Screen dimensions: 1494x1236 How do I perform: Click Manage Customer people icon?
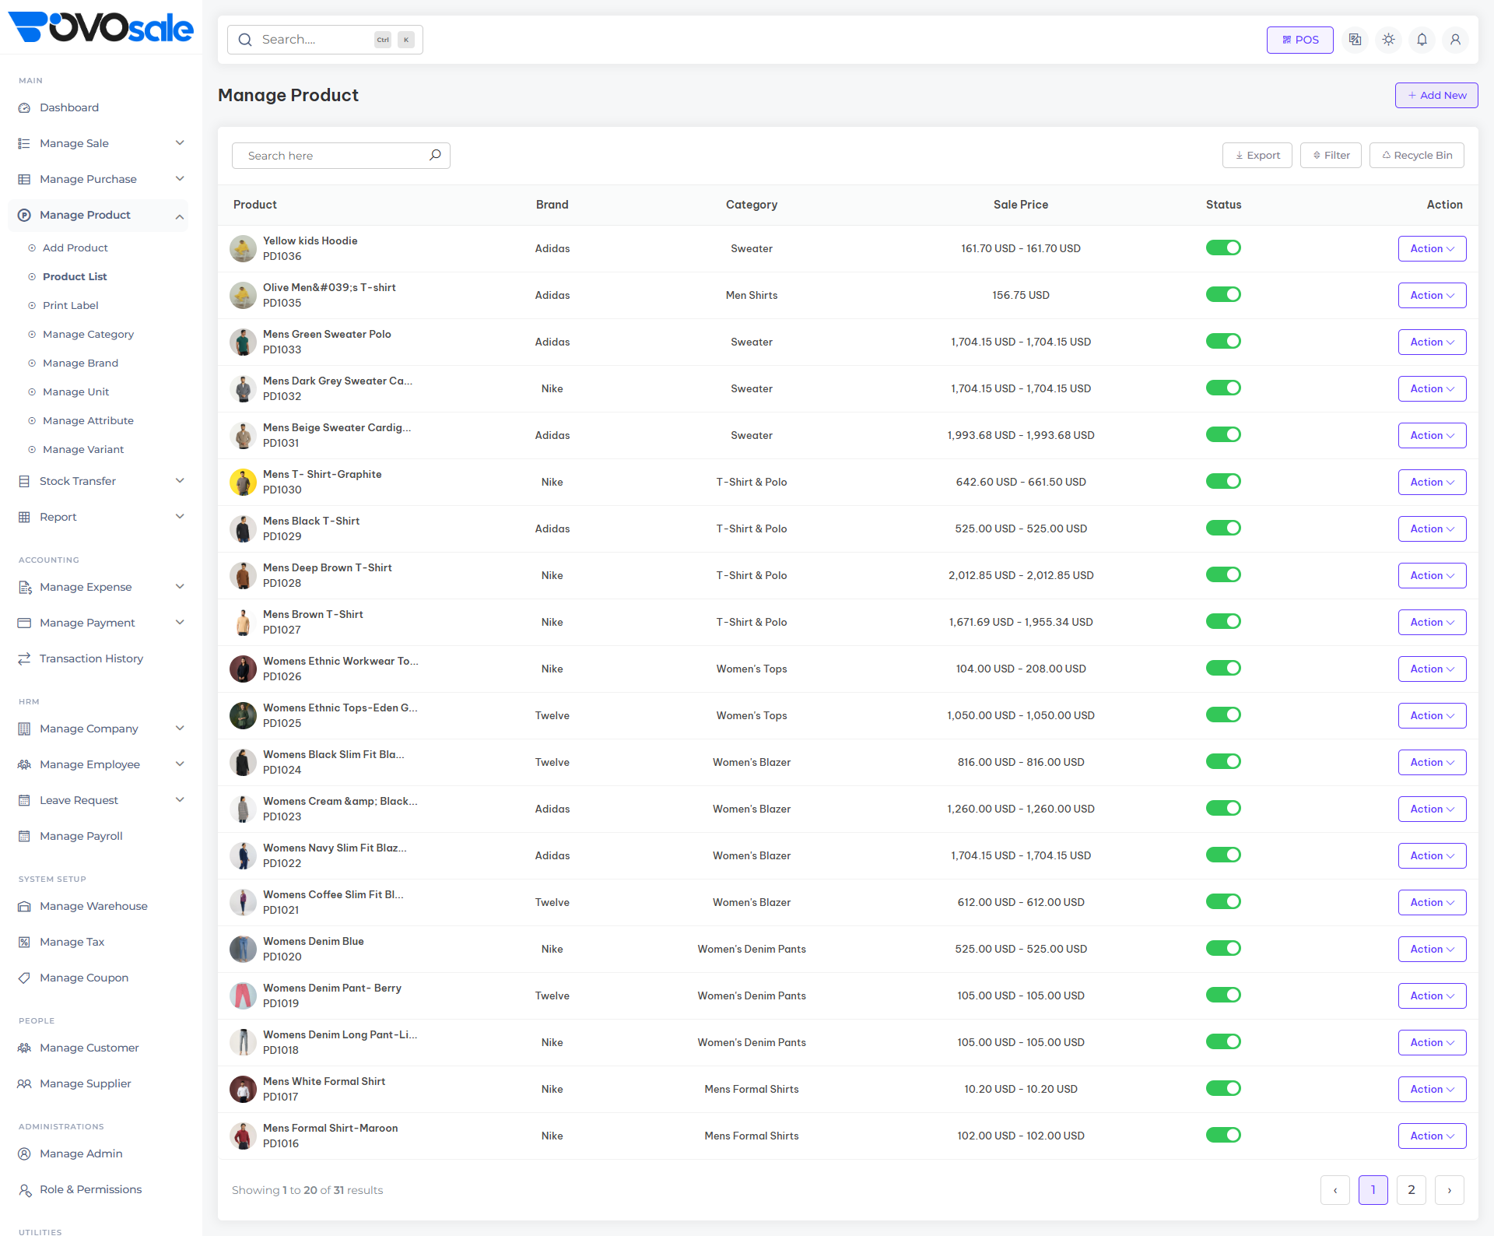click(24, 1048)
